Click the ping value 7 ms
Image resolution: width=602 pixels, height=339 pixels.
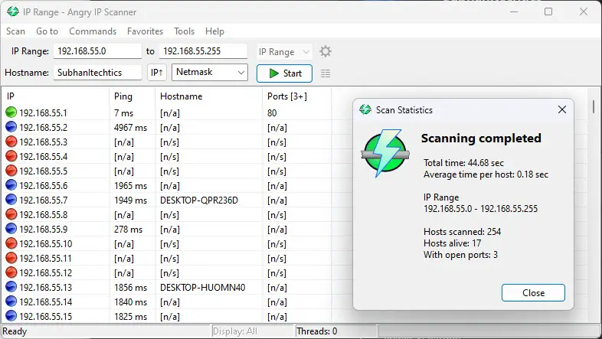(123, 112)
